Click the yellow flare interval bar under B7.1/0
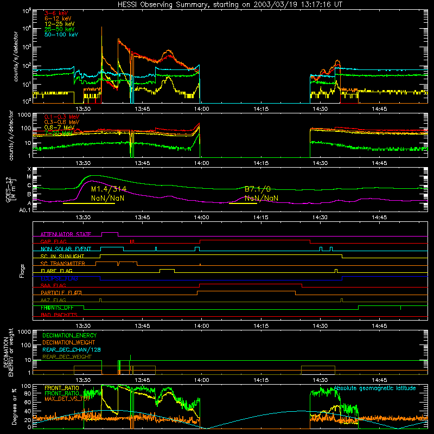The image size is (434, 434). tap(242, 203)
